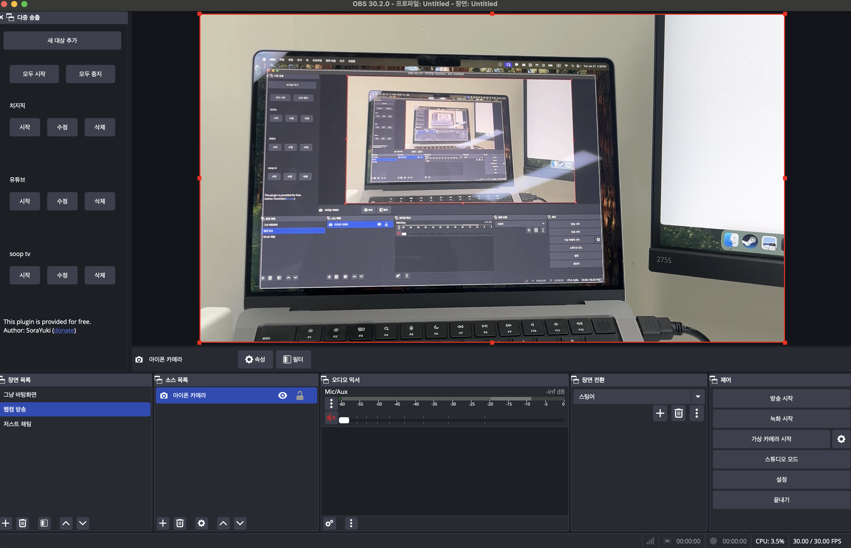Image resolution: width=851 pixels, height=548 pixels.
Task: Delete the selected scene with trash icon
Action: [22, 523]
